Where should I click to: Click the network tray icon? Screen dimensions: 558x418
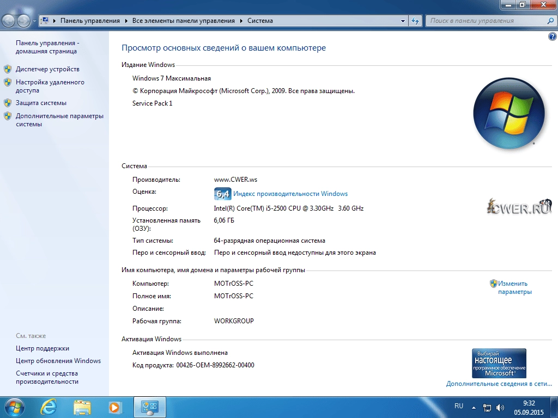pyautogui.click(x=487, y=408)
